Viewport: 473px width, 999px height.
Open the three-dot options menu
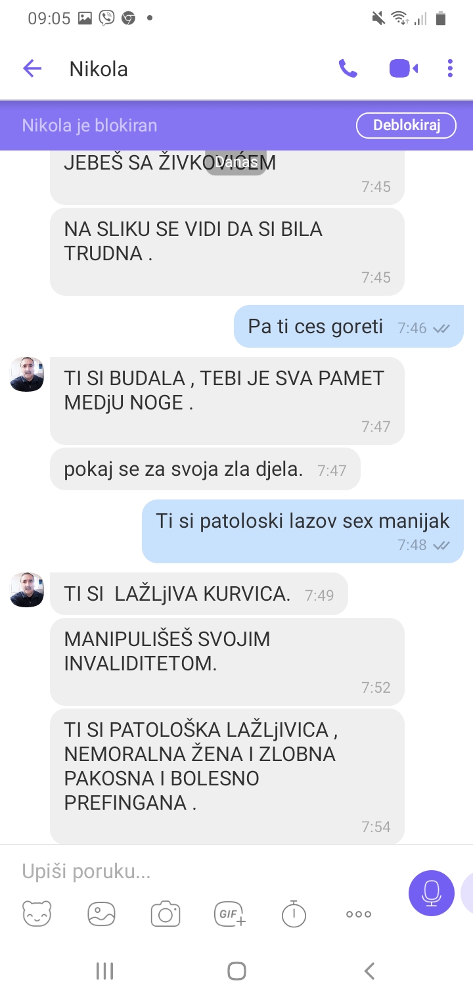point(450,68)
